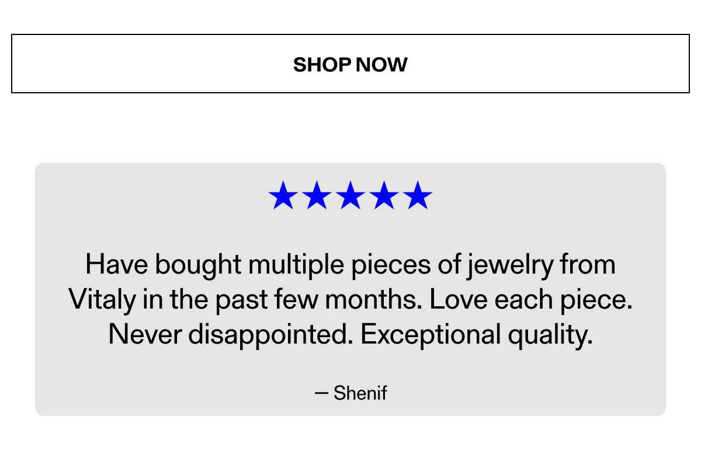Click the center star to change the rating

352,196
